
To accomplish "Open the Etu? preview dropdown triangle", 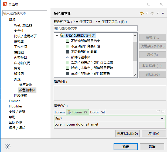I will (x=162, y=119).
